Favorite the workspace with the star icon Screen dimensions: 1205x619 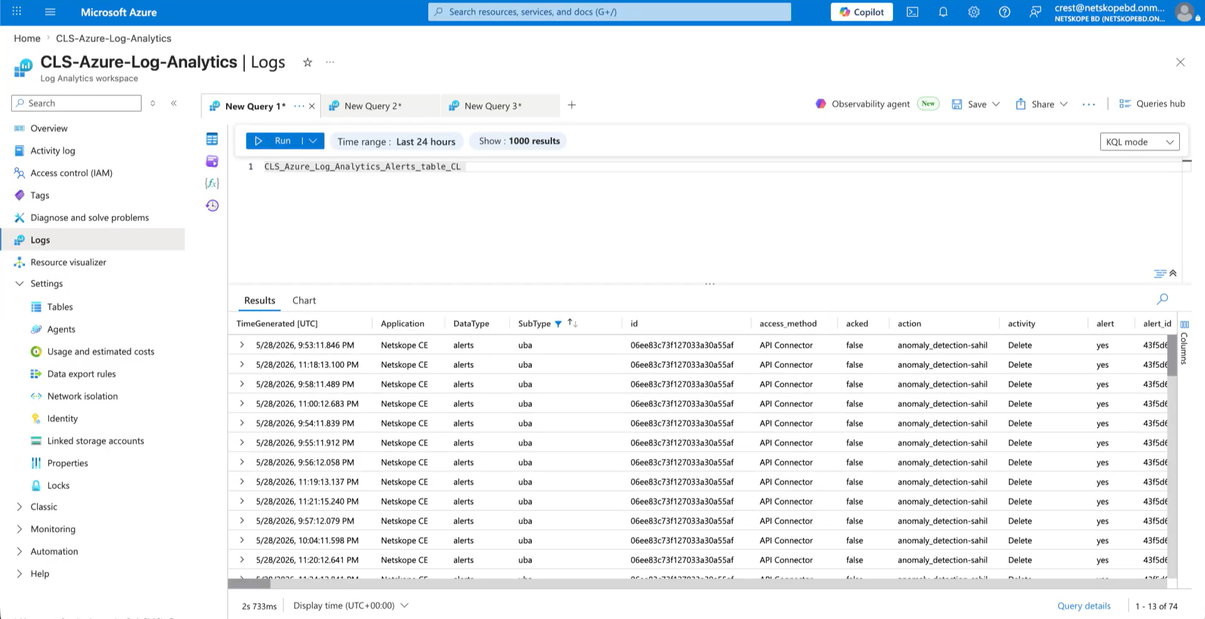308,62
